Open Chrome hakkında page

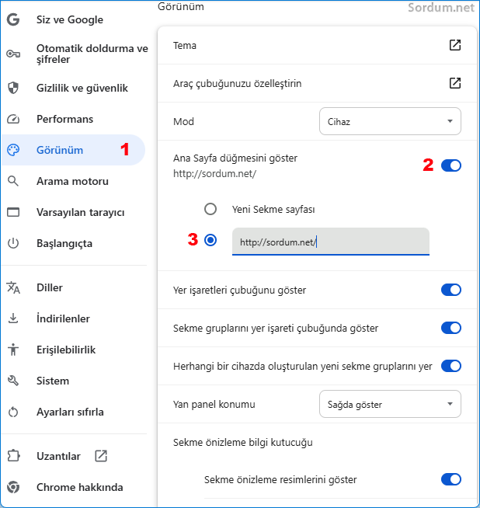point(74,487)
